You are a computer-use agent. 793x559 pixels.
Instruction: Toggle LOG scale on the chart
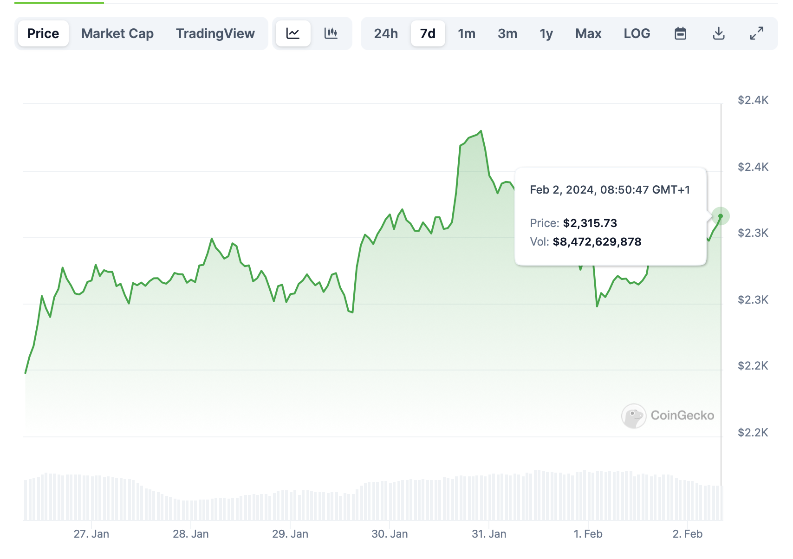click(x=637, y=33)
